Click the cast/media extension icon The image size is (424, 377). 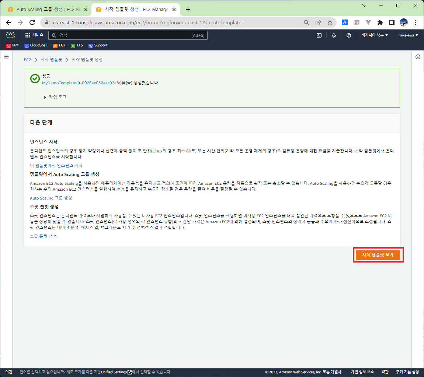coord(357,22)
